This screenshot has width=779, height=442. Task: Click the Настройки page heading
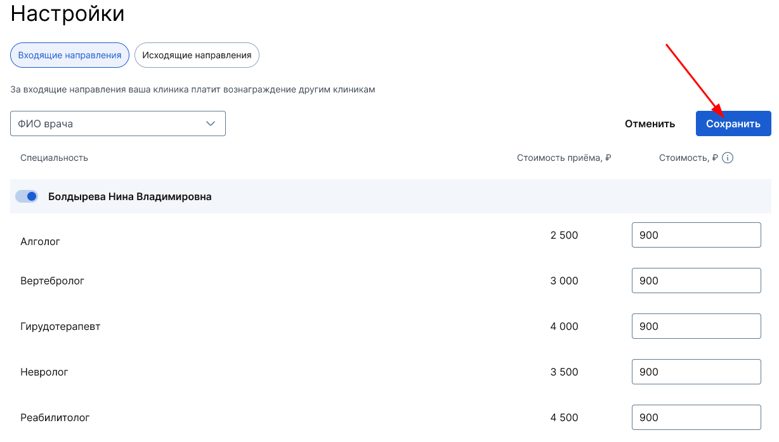pyautogui.click(x=67, y=14)
